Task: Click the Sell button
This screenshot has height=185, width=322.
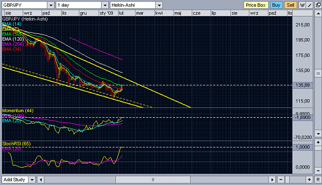Action: pos(291,5)
